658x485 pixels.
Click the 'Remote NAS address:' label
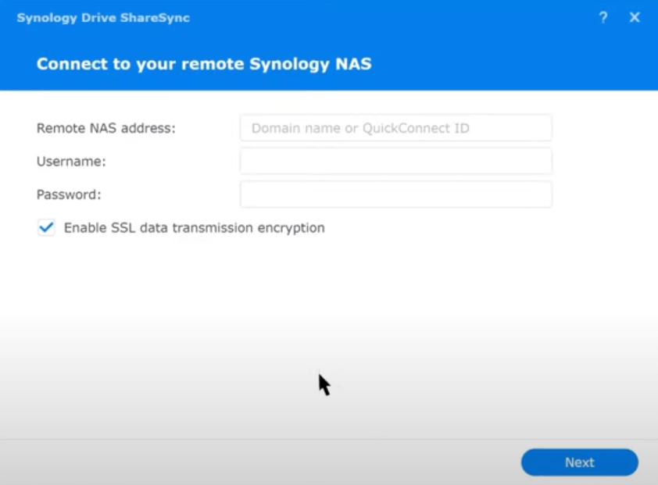click(x=106, y=128)
